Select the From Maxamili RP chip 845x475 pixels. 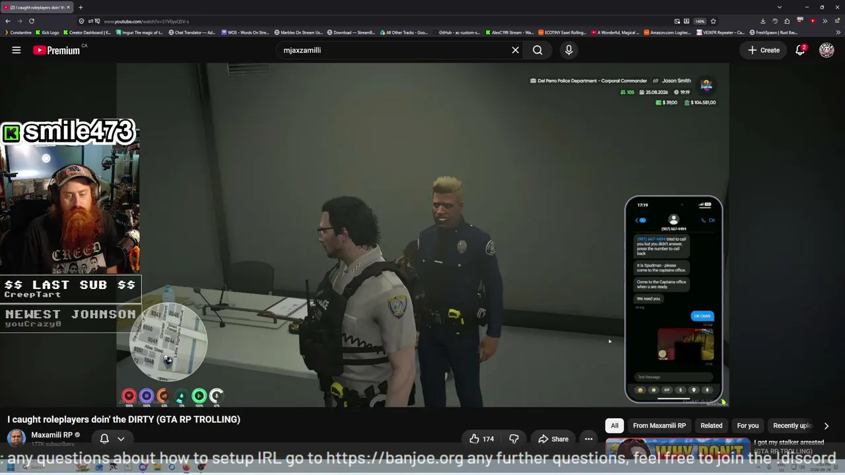click(x=659, y=426)
